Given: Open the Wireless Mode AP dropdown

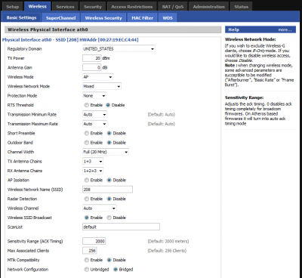Looking at the screenshot, I should point(97,77).
